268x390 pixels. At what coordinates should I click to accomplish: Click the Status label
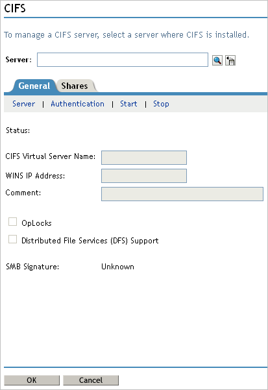point(18,130)
